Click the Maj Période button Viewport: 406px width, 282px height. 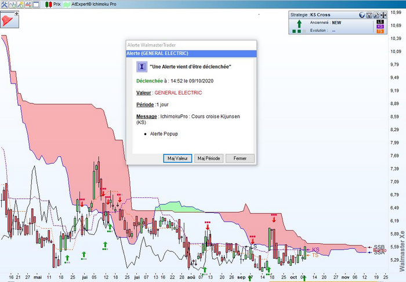[209, 158]
